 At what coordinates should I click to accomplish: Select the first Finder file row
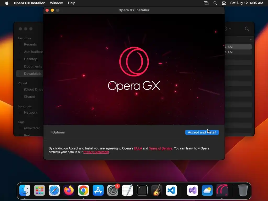point(238,47)
